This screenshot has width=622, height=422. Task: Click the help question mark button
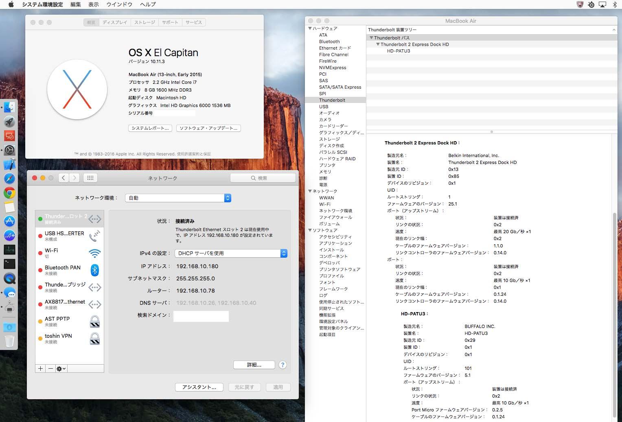coord(283,365)
